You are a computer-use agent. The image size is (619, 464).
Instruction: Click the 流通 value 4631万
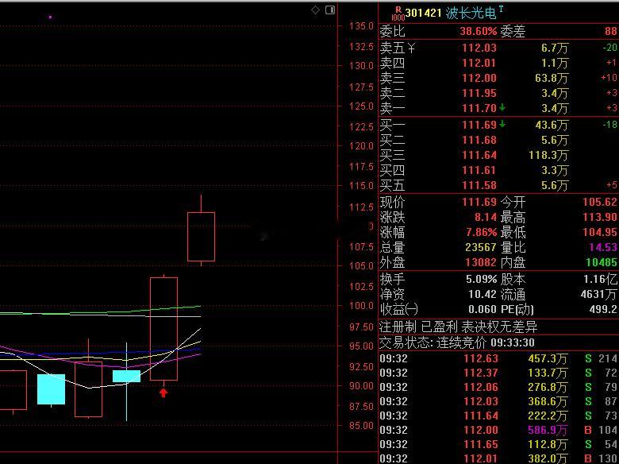[598, 295]
